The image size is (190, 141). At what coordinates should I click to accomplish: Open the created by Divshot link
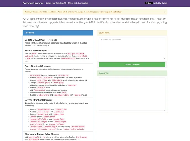160,3
